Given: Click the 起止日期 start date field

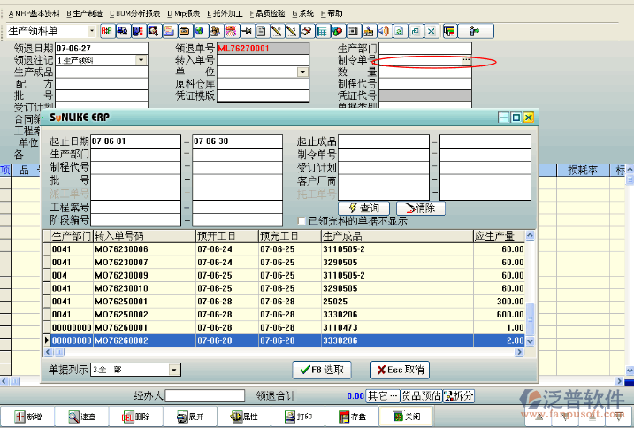Looking at the screenshot, I should point(135,141).
